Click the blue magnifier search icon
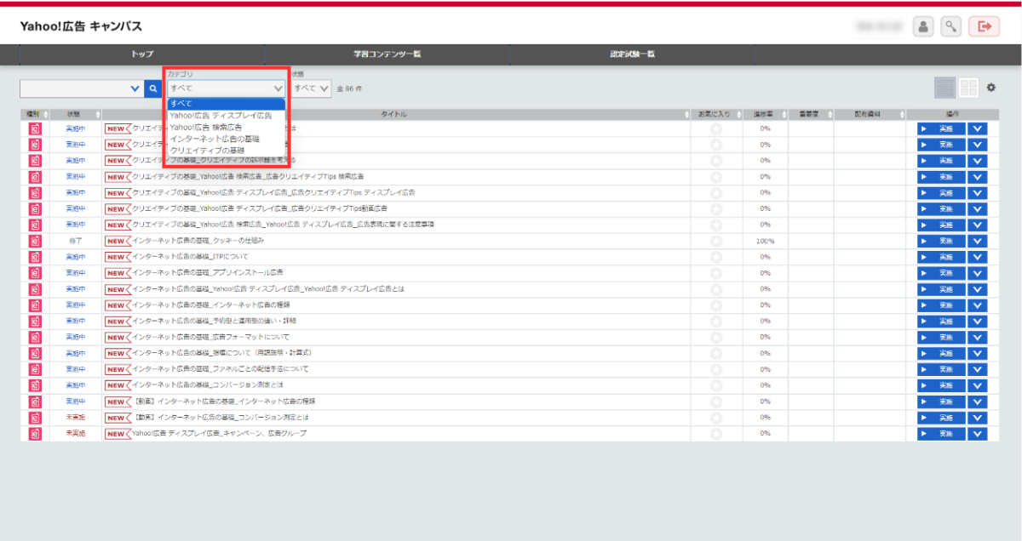The width and height of the screenshot is (1022, 541). [x=152, y=88]
